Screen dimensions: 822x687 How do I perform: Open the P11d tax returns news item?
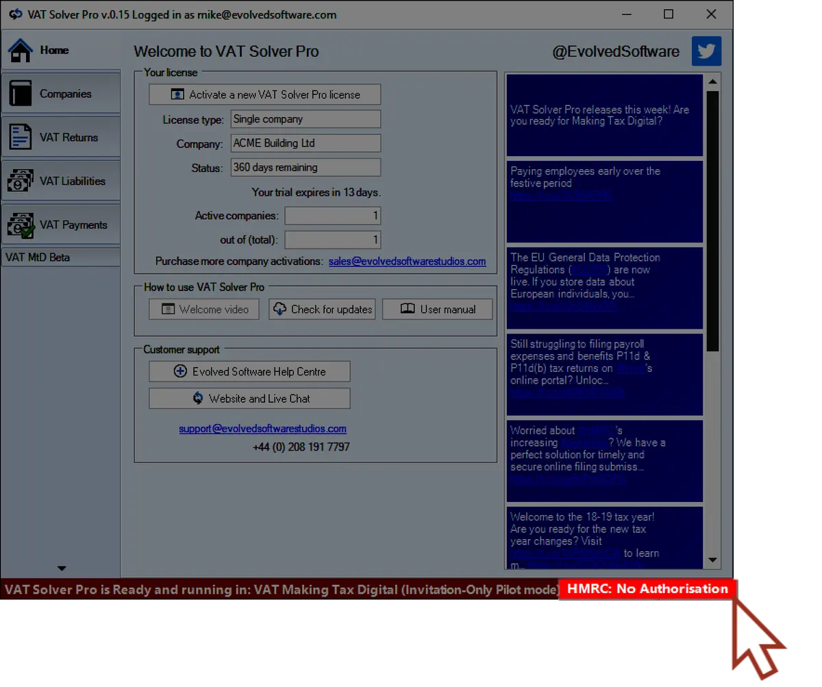[604, 374]
